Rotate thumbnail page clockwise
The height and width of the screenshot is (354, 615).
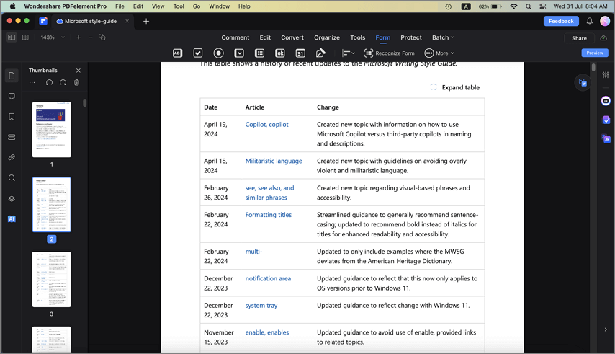coord(63,83)
